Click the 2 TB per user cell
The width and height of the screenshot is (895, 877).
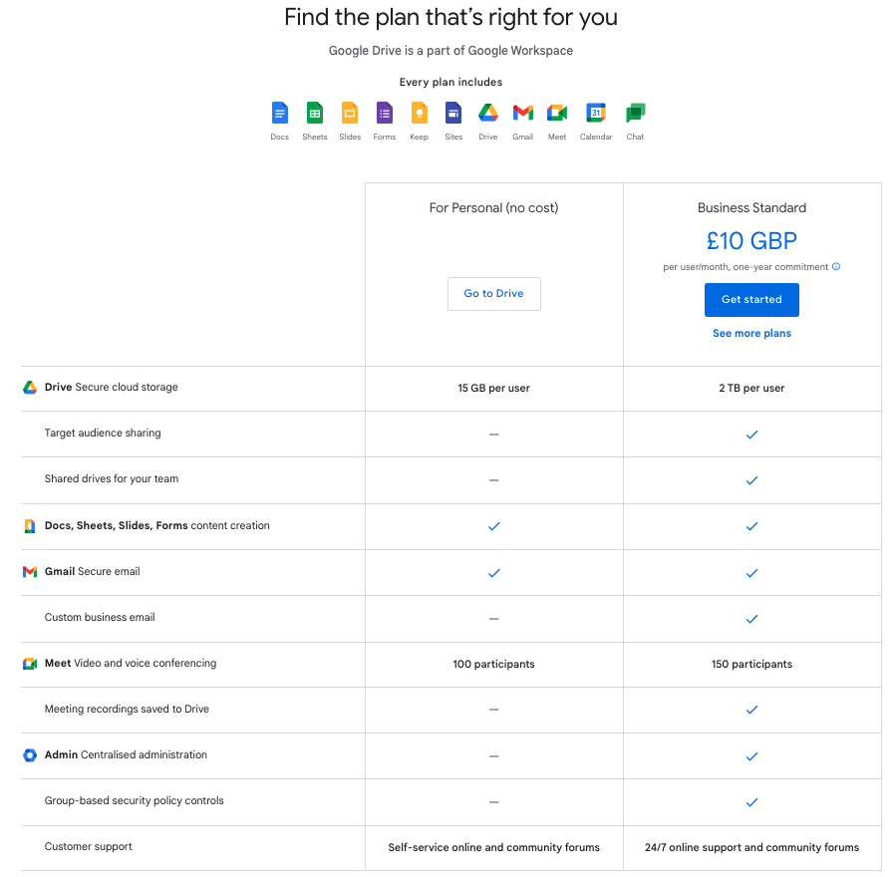click(751, 388)
